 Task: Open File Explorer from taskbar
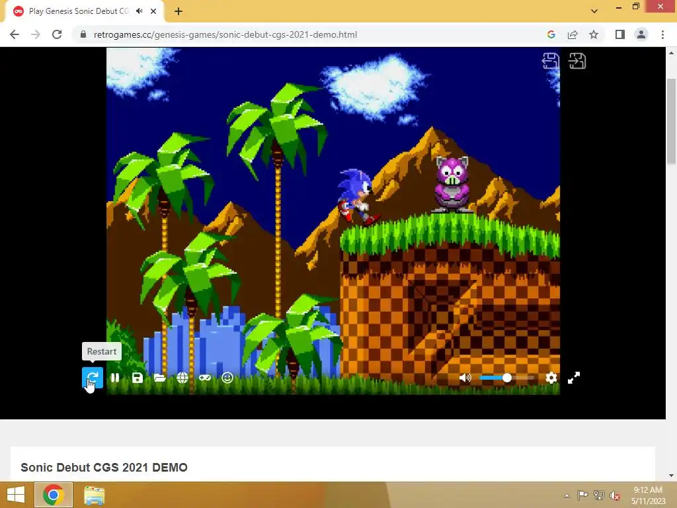[94, 495]
